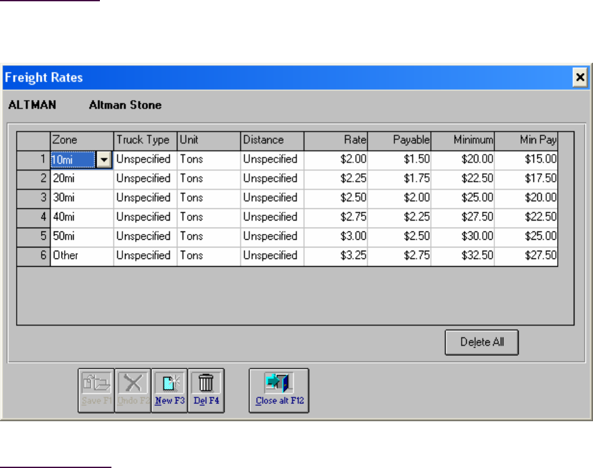The image size is (593, 468).
Task: Close the Freight Rates window
Action: point(580,78)
